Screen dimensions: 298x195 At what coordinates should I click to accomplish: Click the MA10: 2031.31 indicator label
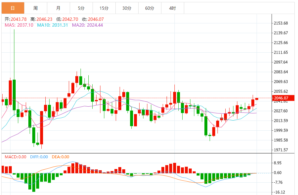pos(52,25)
